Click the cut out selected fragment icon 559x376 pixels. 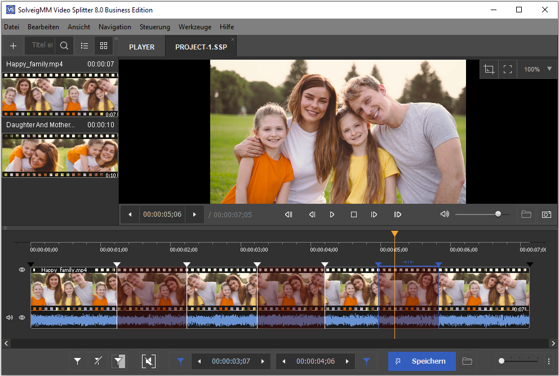[x=149, y=361]
